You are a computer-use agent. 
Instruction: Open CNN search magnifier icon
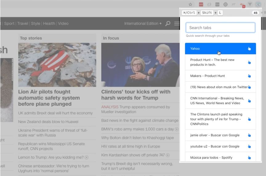coord(168,23)
